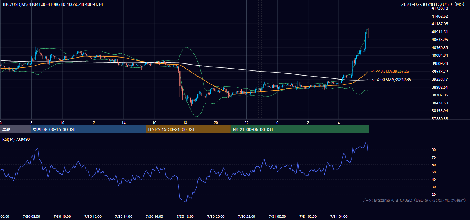The width and height of the screenshot is (470, 220).
Task: Click the <-<40,SMA,39537.26 label
Action: tap(391, 71)
